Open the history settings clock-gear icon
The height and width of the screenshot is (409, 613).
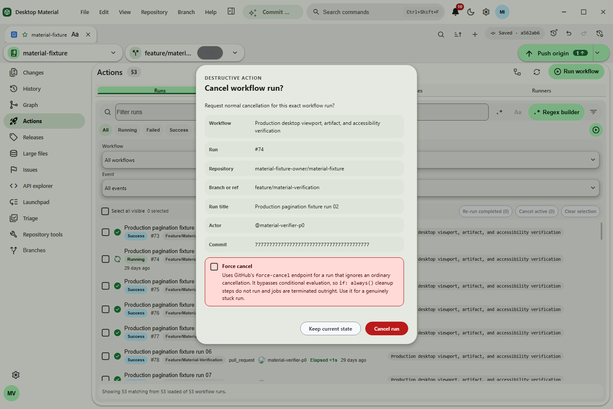click(600, 33)
